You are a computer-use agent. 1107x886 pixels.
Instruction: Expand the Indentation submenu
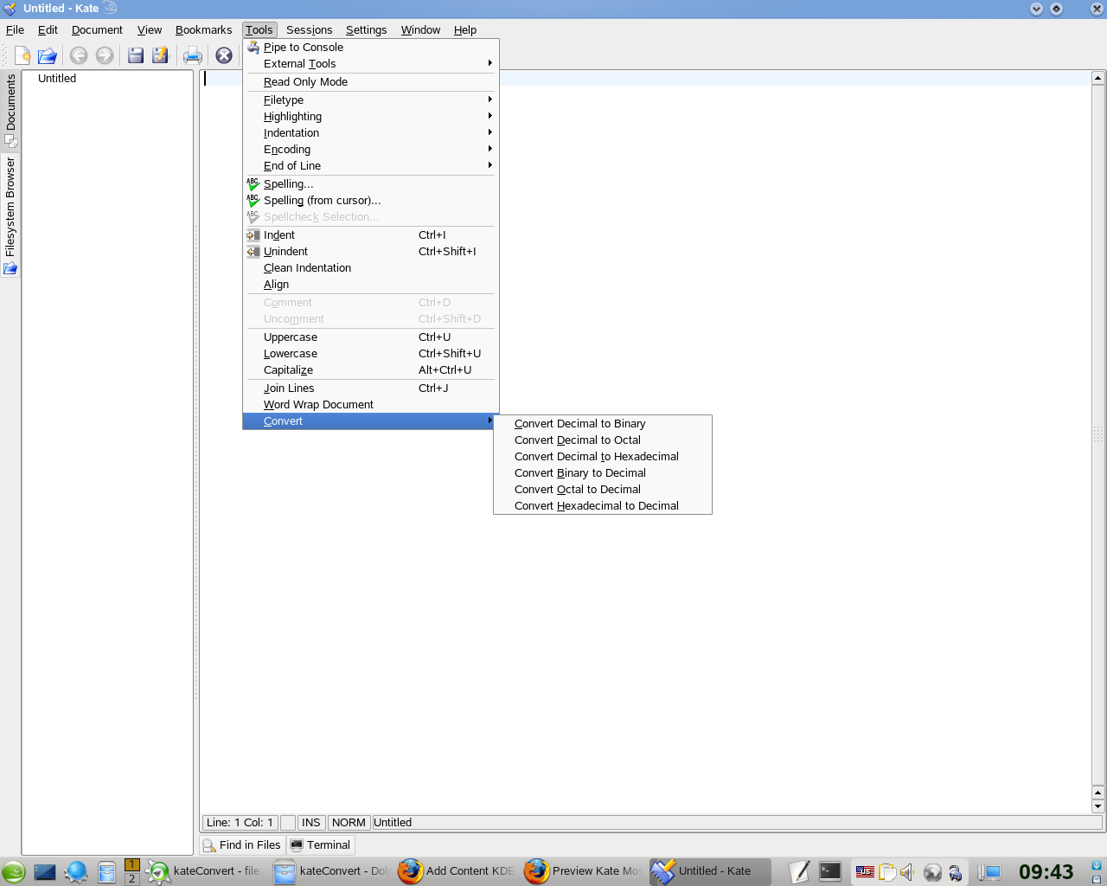tap(370, 133)
